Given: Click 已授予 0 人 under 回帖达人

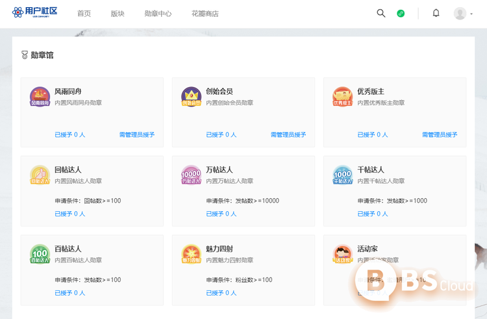Looking at the screenshot, I should pos(70,214).
